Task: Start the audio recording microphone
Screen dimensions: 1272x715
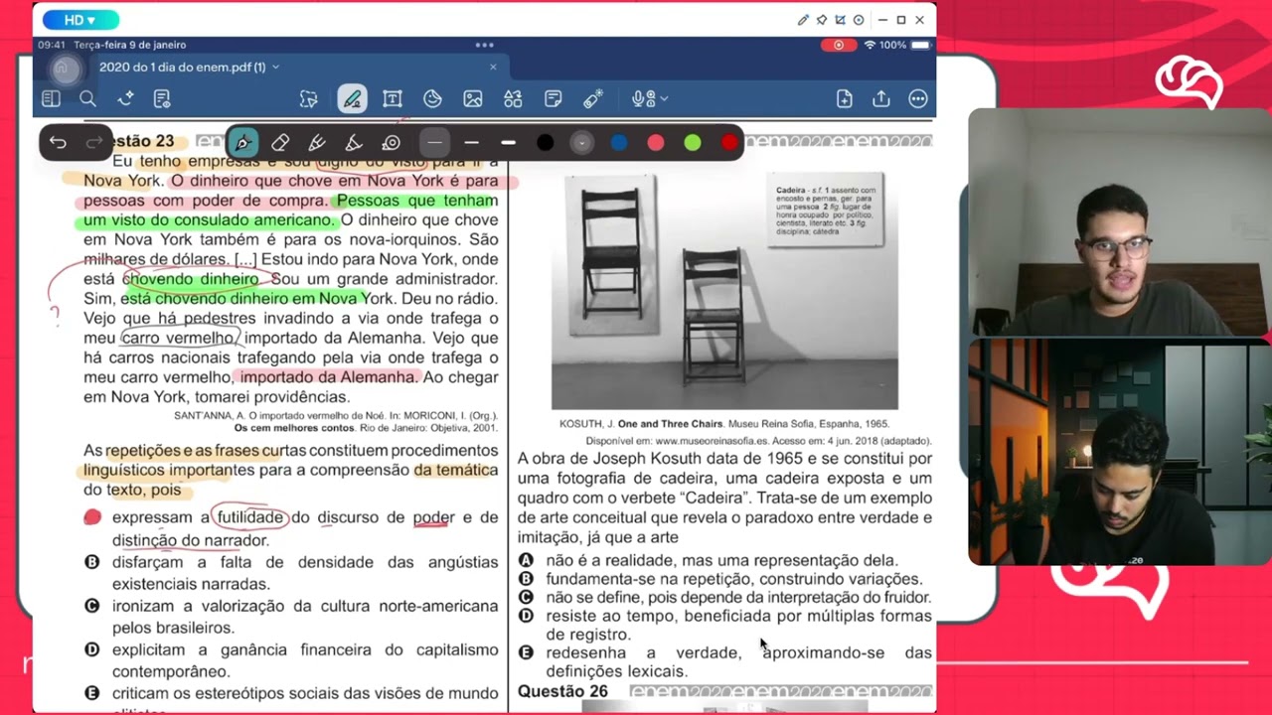Action: click(x=643, y=98)
